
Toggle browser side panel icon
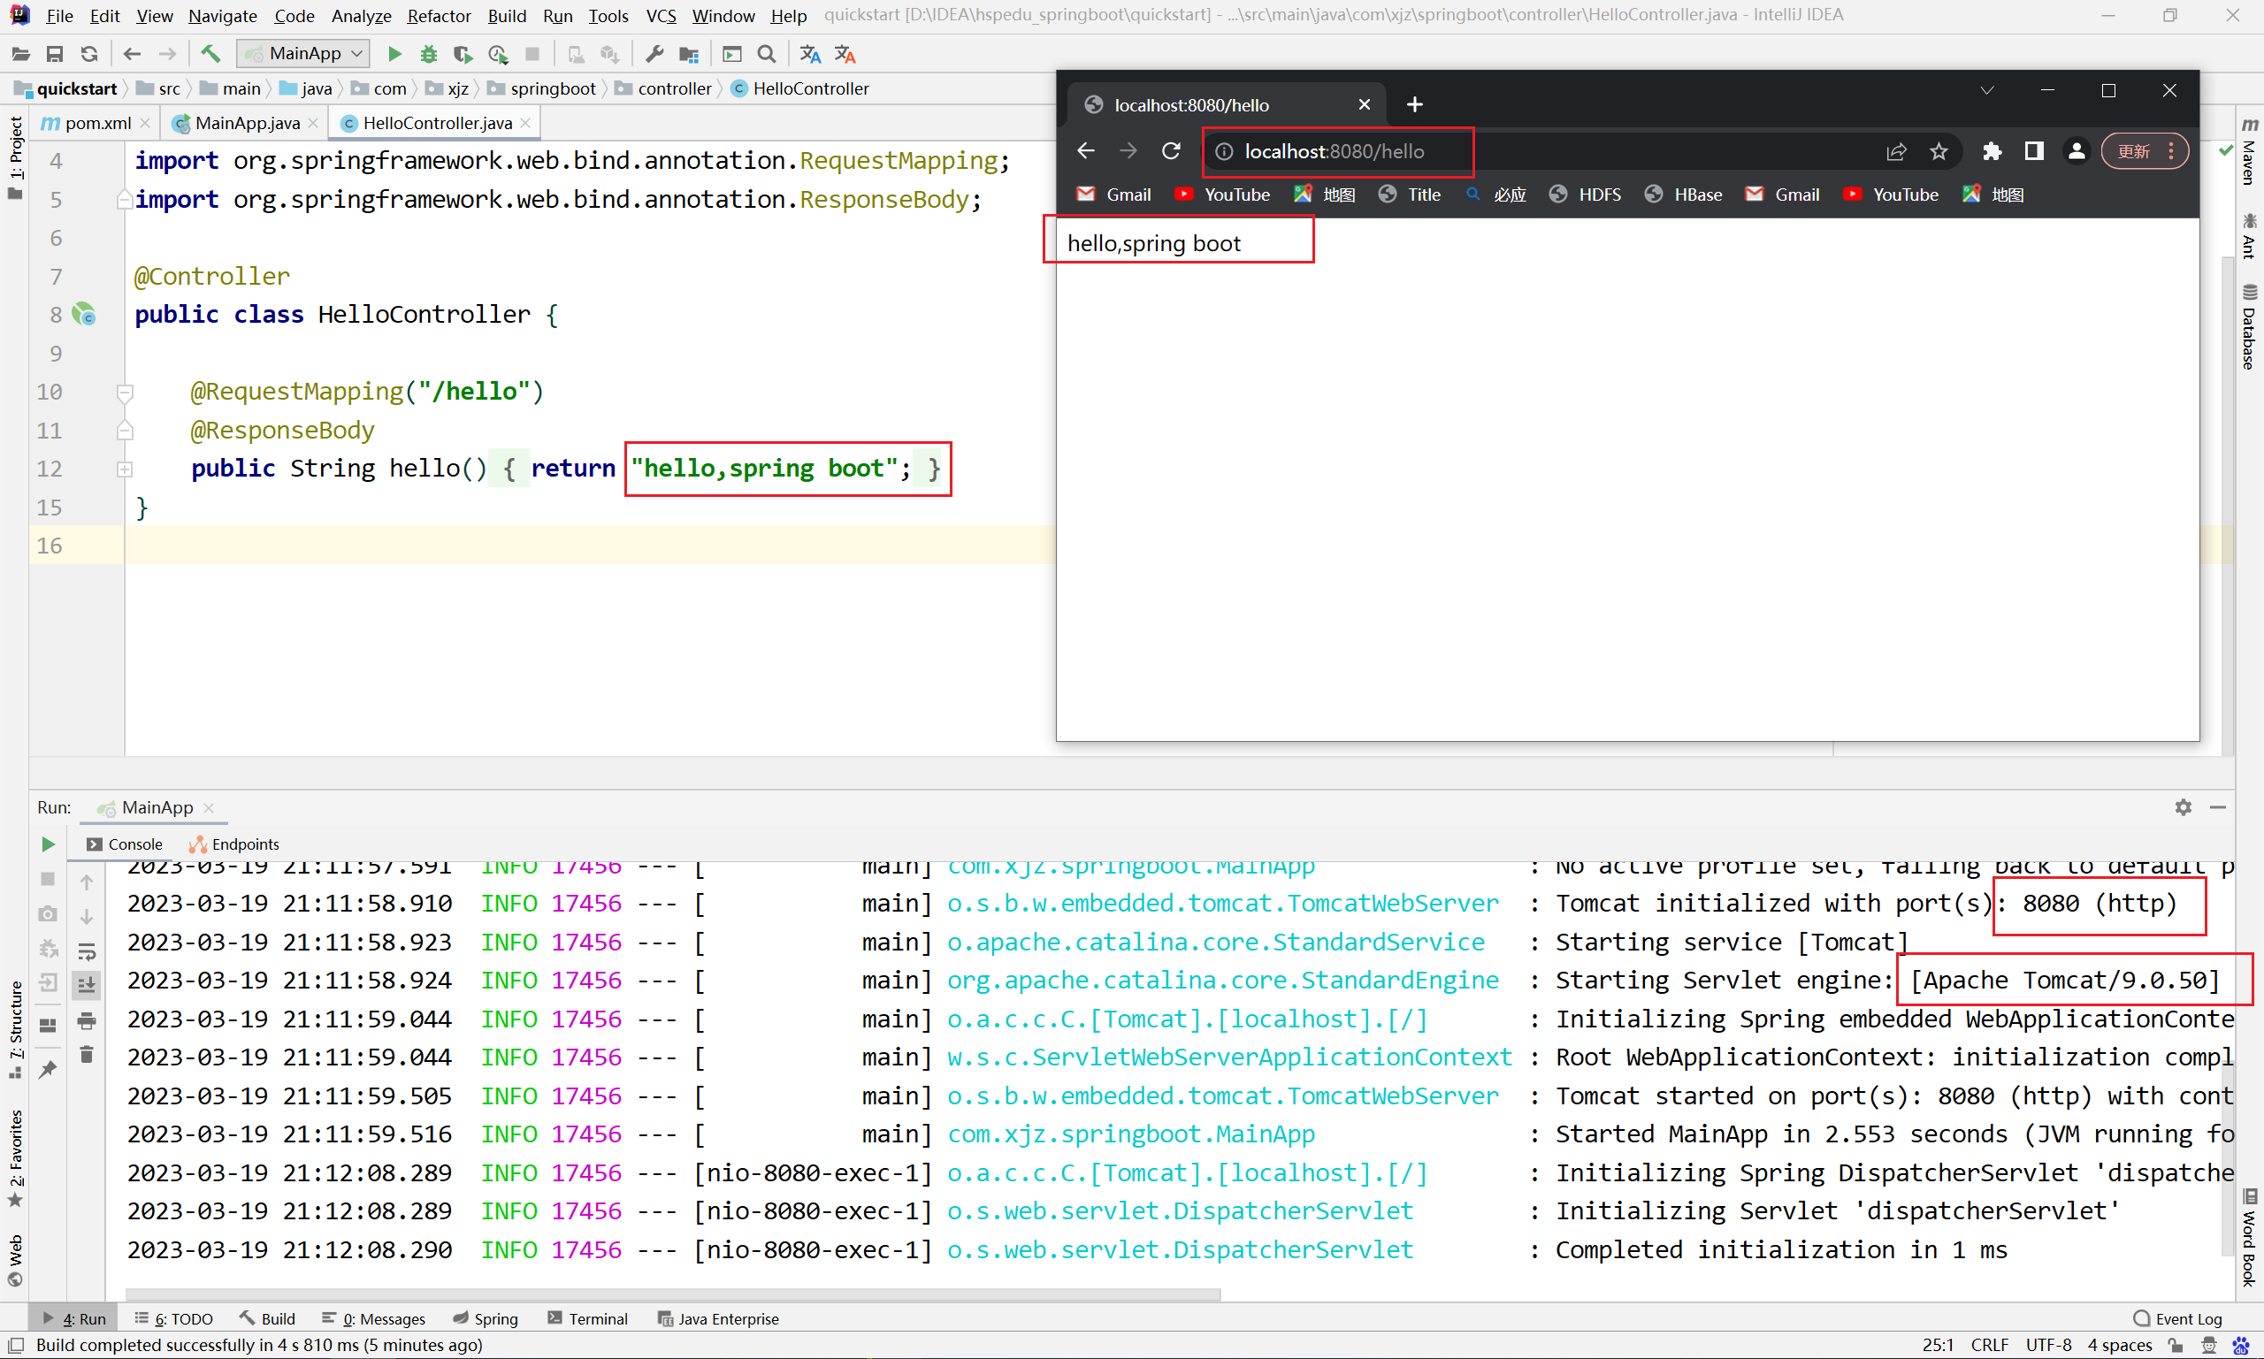[2034, 151]
